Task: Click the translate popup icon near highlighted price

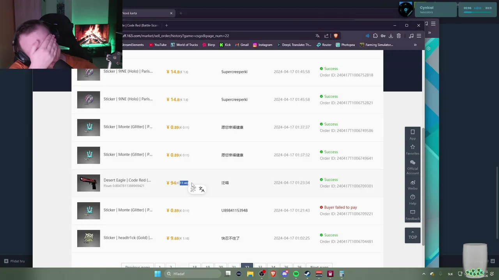Action: pos(202,189)
